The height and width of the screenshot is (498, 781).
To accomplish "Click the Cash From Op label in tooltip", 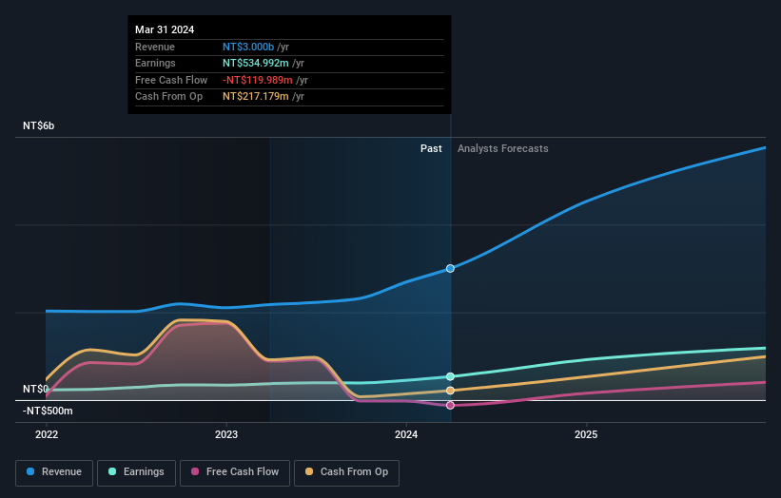I will click(x=168, y=97).
